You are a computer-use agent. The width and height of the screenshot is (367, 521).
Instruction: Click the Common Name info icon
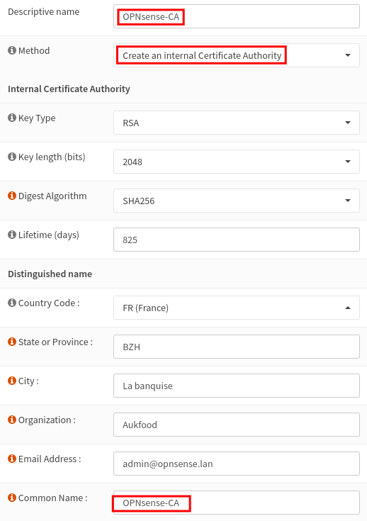click(12, 498)
